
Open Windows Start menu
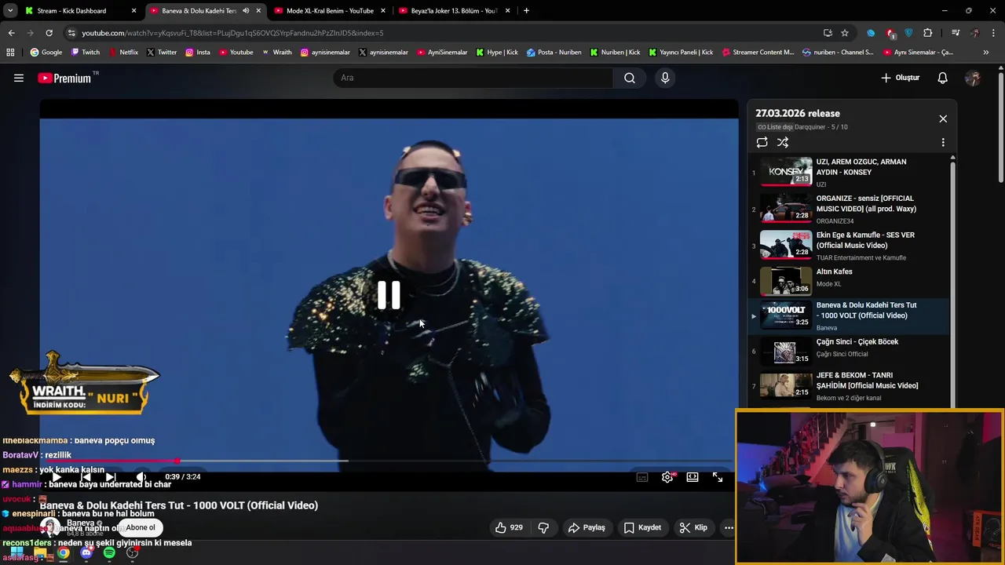tap(16, 553)
